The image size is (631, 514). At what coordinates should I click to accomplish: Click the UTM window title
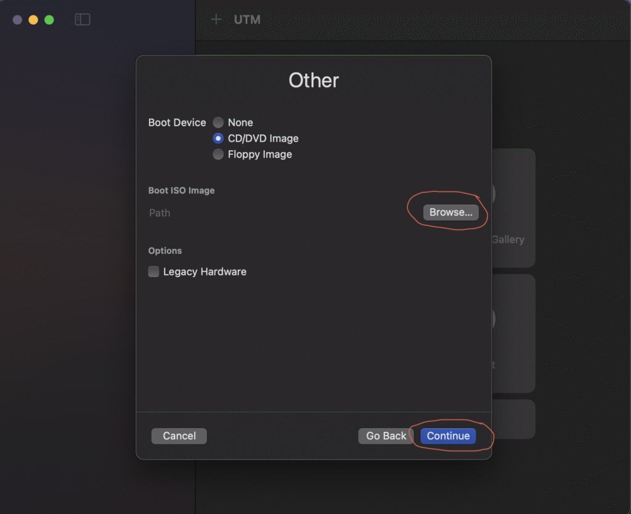(247, 20)
